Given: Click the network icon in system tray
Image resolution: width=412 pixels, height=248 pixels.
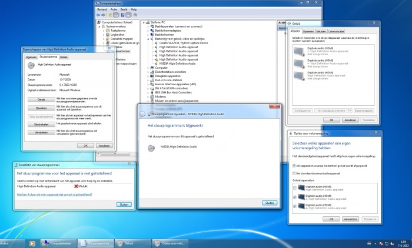Looking at the screenshot, I should click(387, 244).
